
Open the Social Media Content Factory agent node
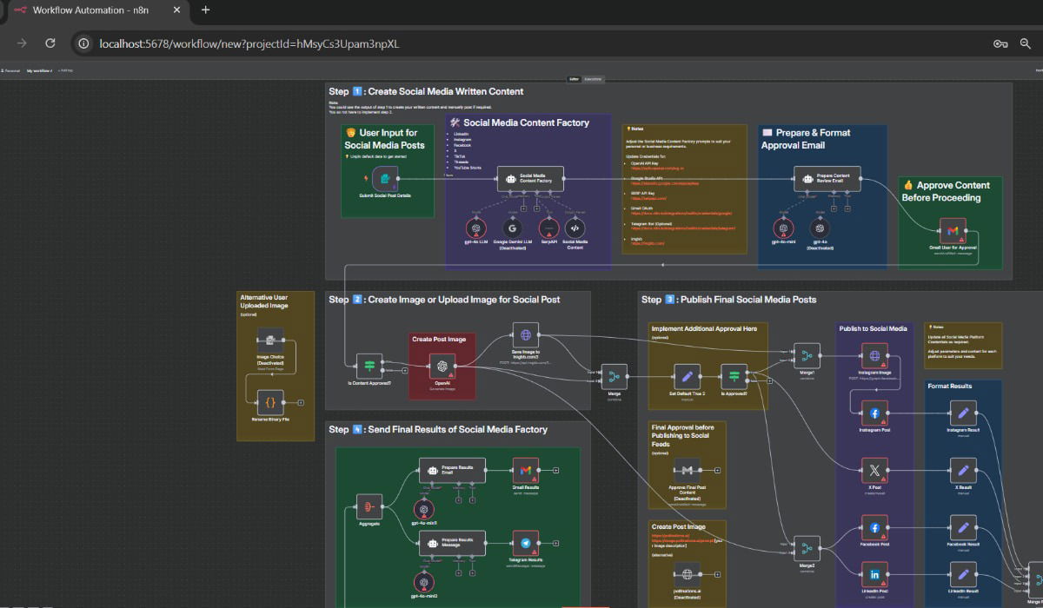click(x=530, y=178)
